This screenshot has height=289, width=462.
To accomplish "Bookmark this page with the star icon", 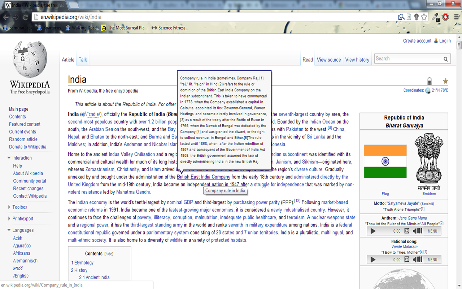I will click(x=424, y=17).
